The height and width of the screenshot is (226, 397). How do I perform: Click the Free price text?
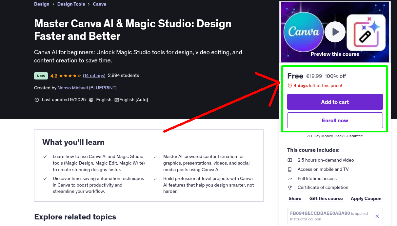[295, 76]
